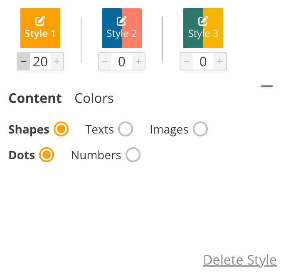Image resolution: width=281 pixels, height=272 pixels.
Task: Click the Style 1 count field showing 20
Action: click(x=40, y=62)
